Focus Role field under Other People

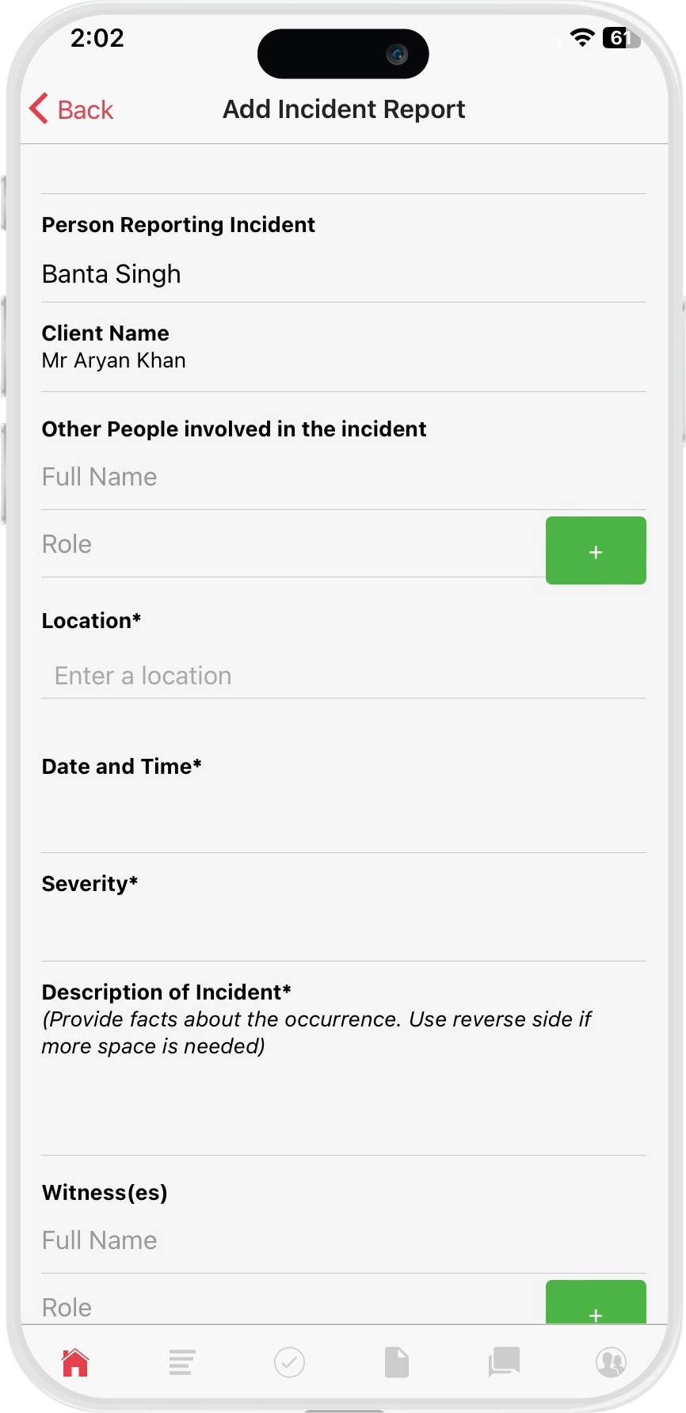pos(293,544)
